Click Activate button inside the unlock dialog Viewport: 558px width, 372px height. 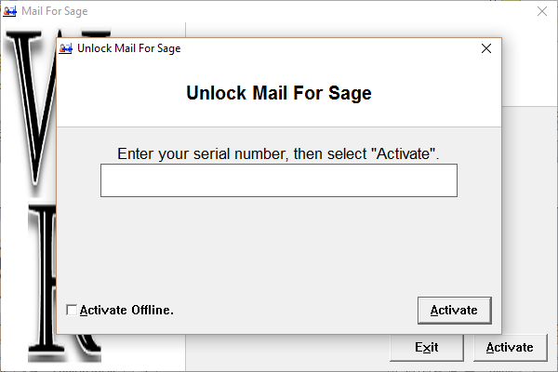click(455, 311)
